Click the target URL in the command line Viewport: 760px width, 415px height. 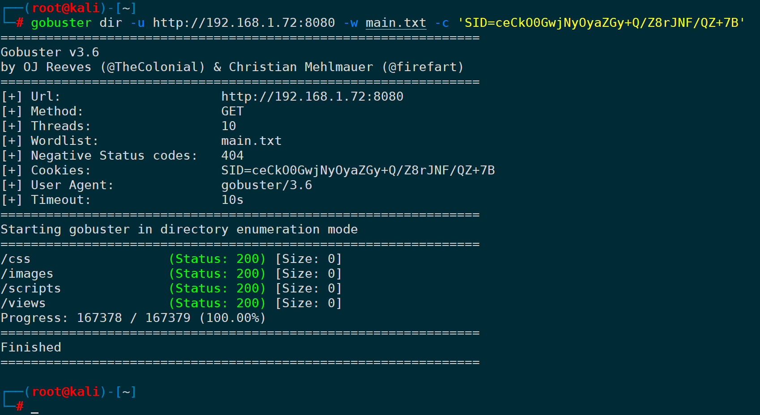pyautogui.click(x=244, y=23)
